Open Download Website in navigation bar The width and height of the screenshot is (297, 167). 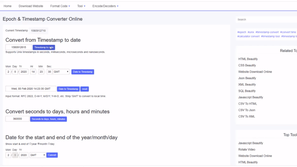[31, 6]
